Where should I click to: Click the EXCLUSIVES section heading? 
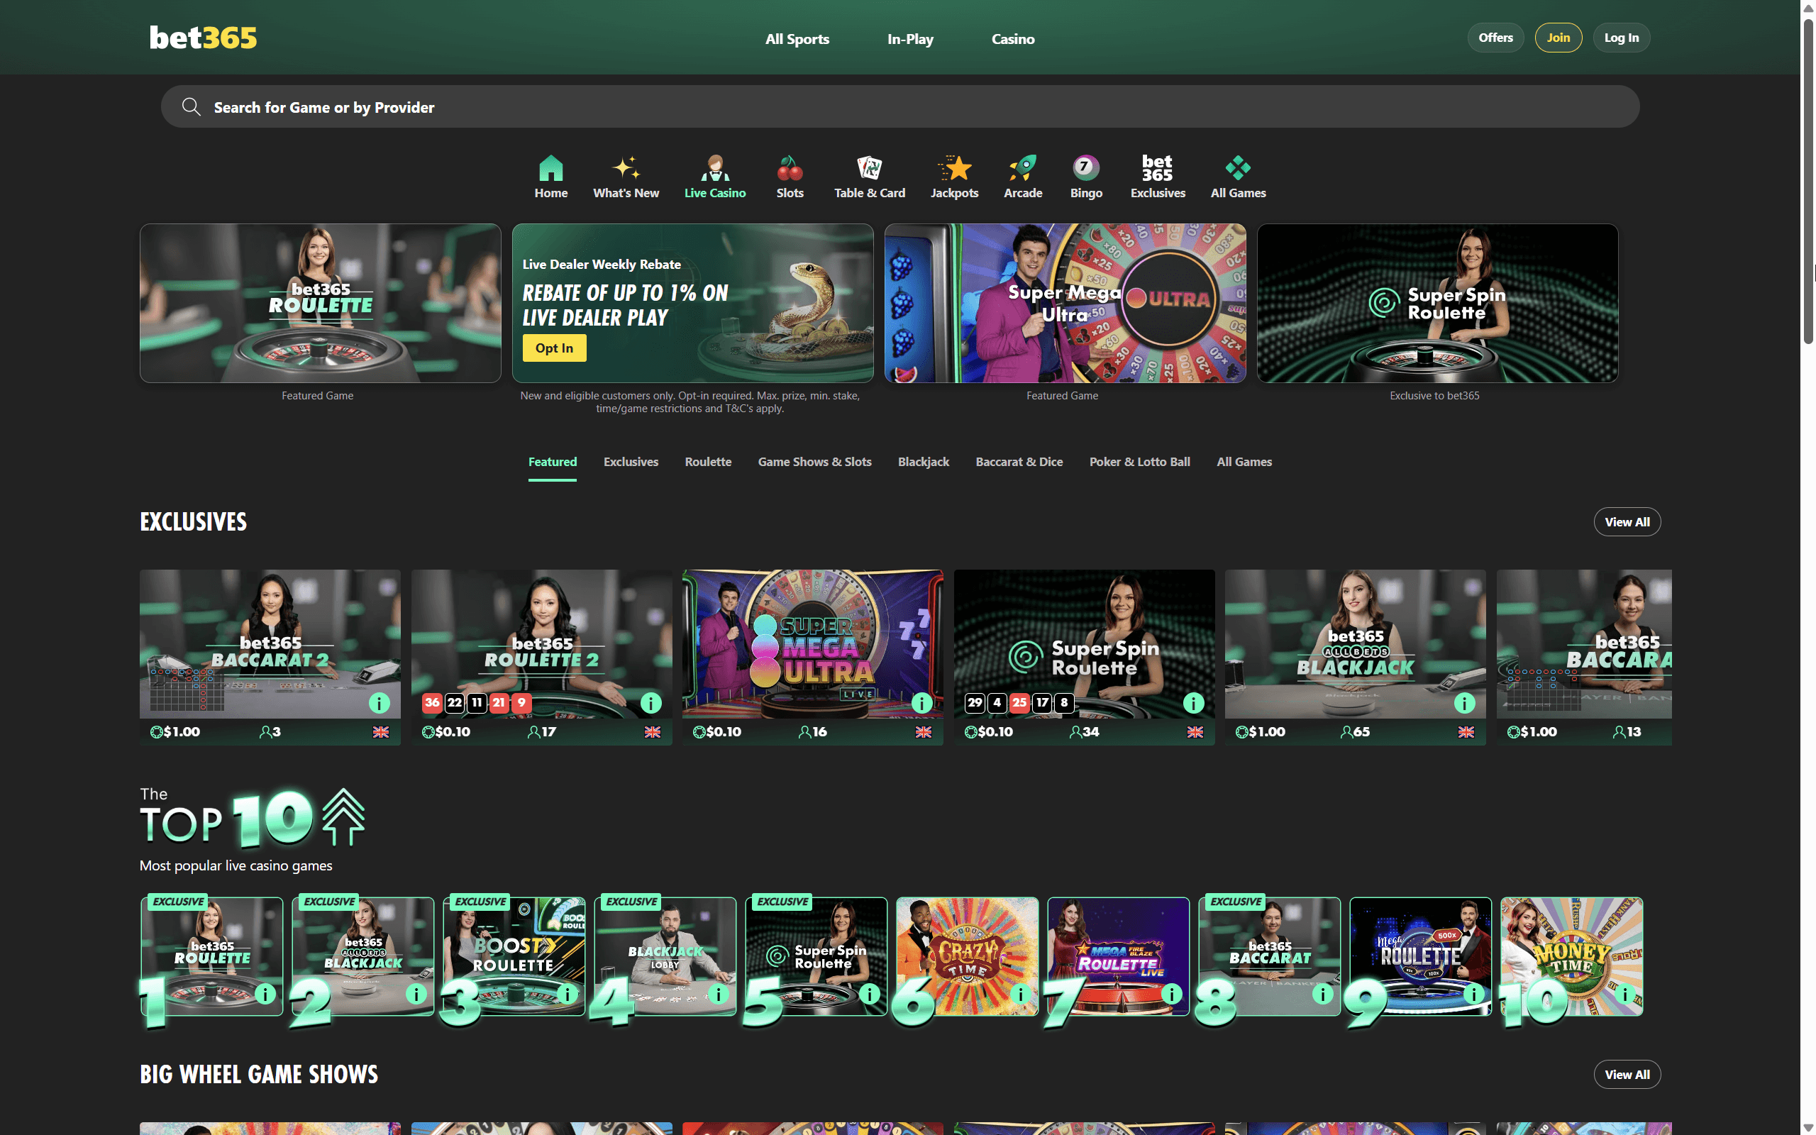193,521
